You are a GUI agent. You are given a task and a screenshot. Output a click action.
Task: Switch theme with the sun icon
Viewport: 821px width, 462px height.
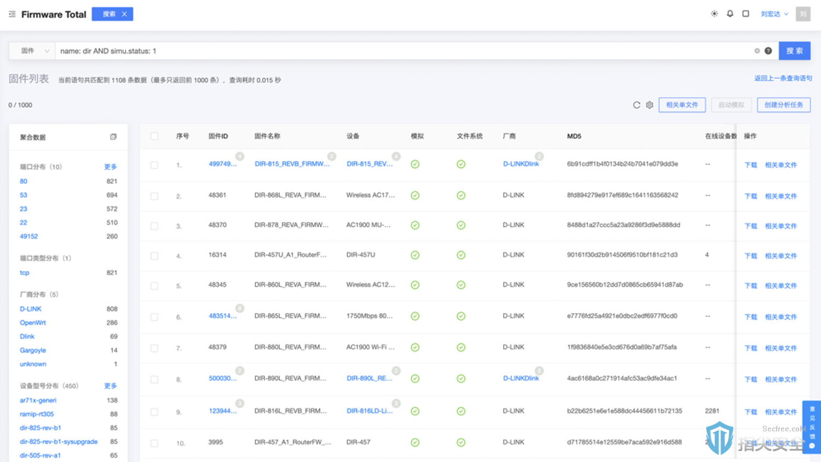pos(714,14)
